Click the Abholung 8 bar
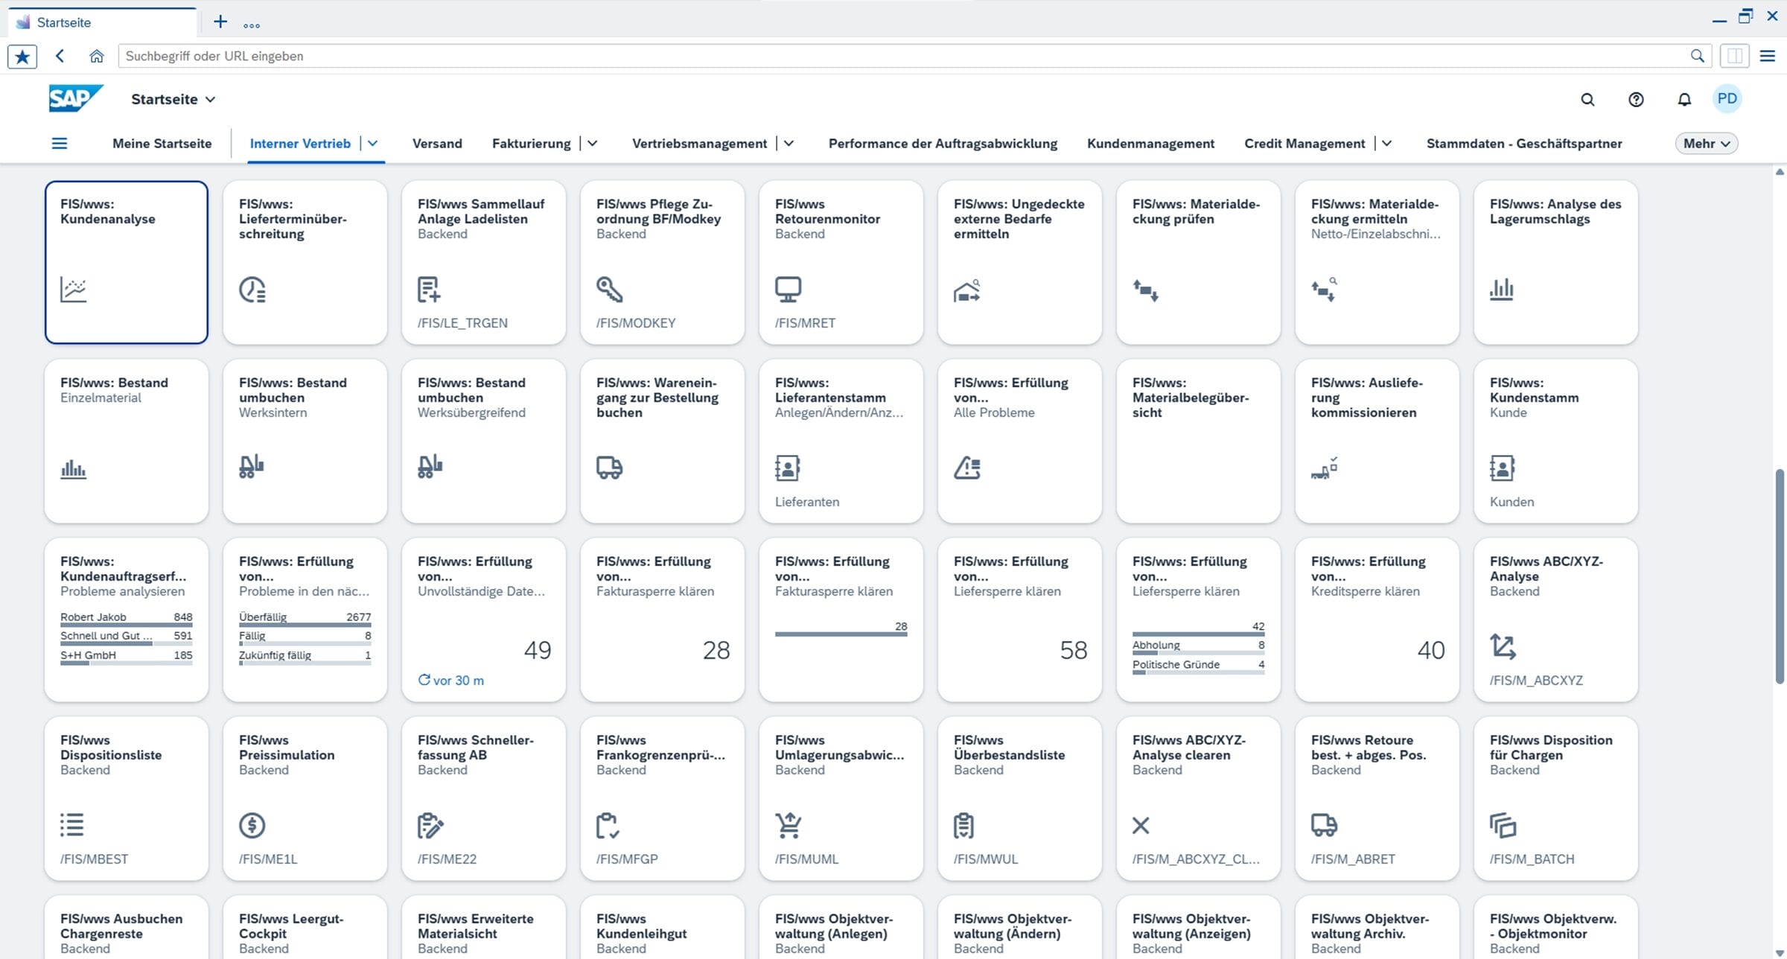Screen dimensions: 1787x959 (x=1198, y=646)
